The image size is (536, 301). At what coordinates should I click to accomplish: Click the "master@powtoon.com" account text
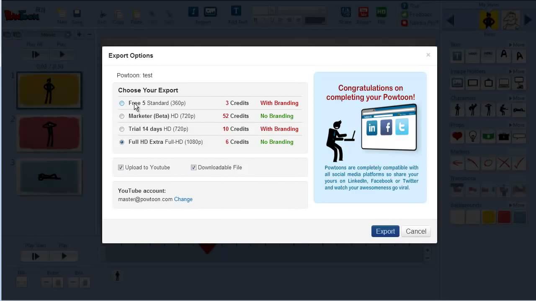[x=145, y=199]
